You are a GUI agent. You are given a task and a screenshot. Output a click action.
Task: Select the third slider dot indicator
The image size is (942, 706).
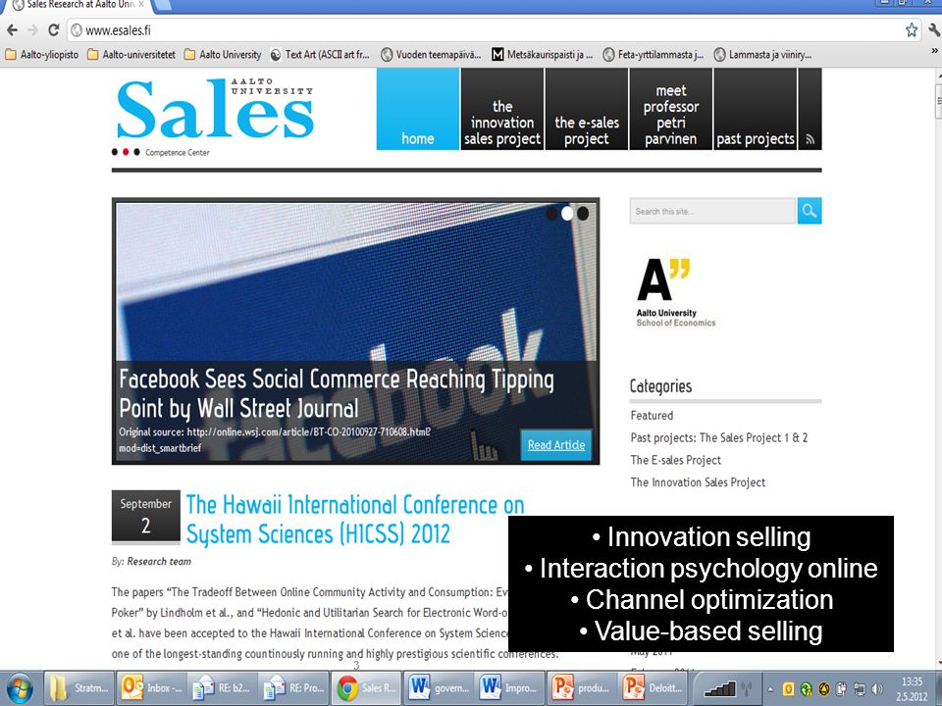coord(583,213)
